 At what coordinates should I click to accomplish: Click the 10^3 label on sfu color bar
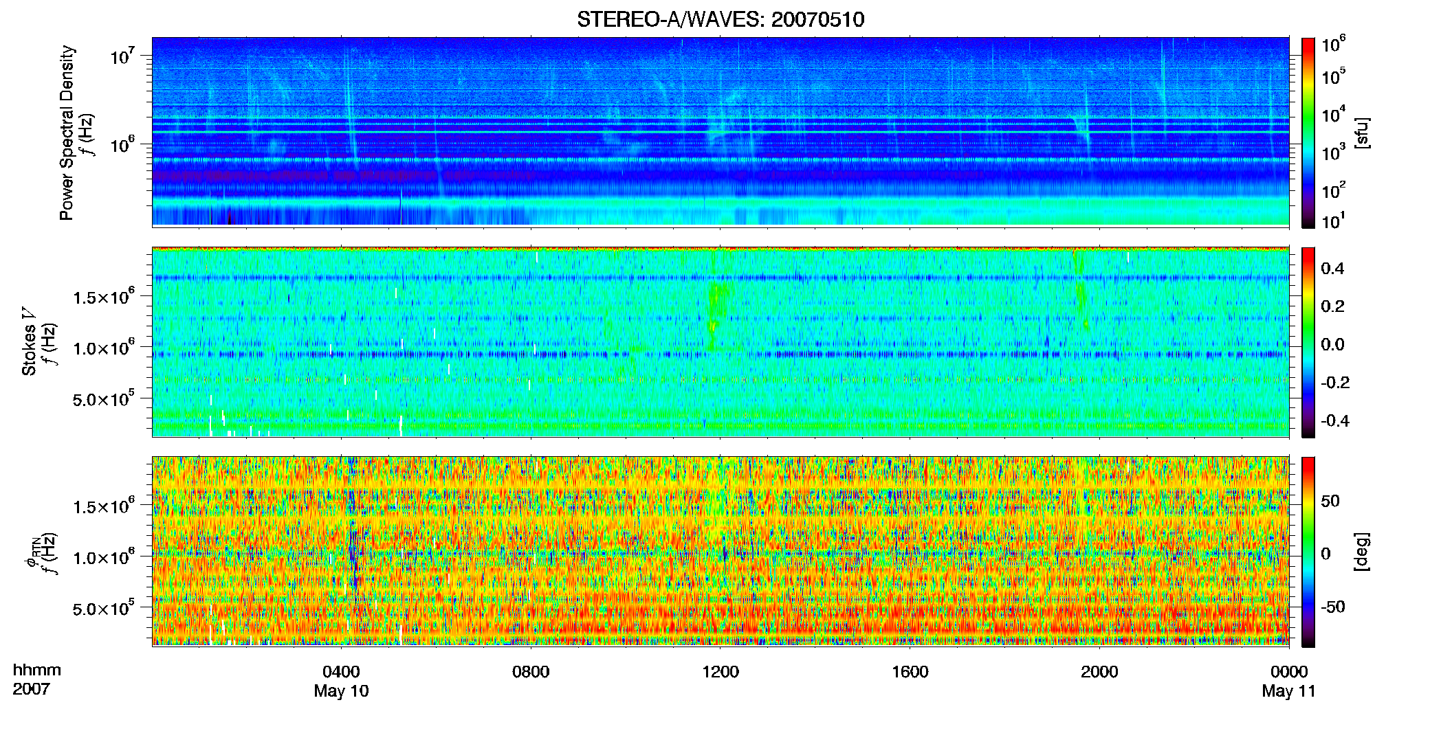1333,152
